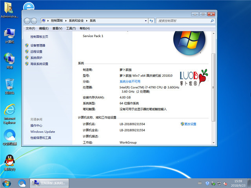Screen dimensions: 251x188
Task: Click the green shield security tray icon
Action: click(213, 183)
